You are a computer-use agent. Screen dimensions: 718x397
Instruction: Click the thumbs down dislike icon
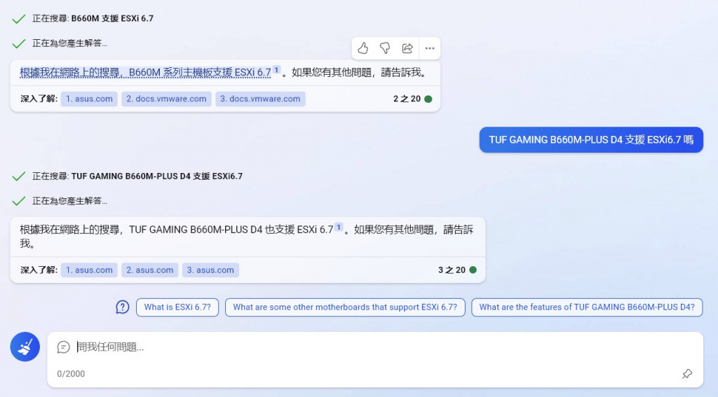tap(385, 48)
